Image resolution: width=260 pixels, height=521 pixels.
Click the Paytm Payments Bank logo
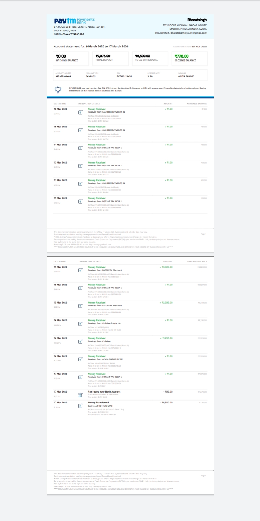[x=74, y=21]
